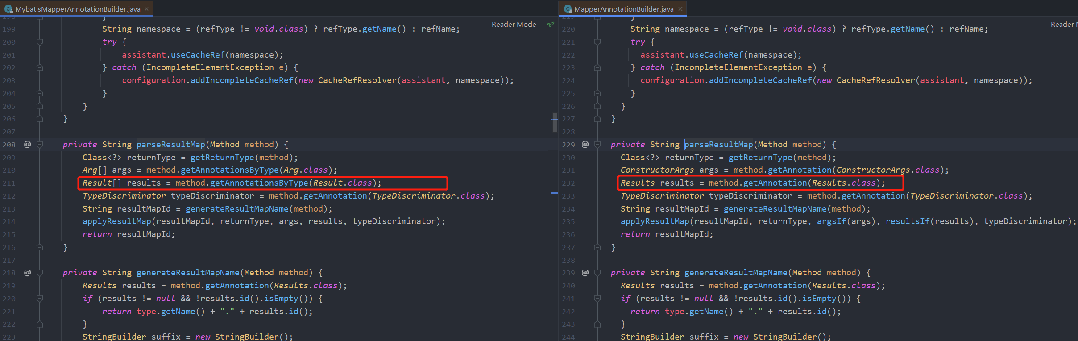The height and width of the screenshot is (341, 1078).
Task: Close the MybatisMapperAnnotationBuilder.java tab
Action: click(x=146, y=9)
